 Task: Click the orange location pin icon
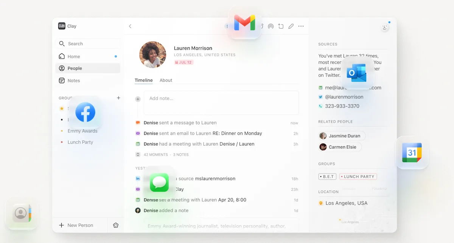click(321, 203)
